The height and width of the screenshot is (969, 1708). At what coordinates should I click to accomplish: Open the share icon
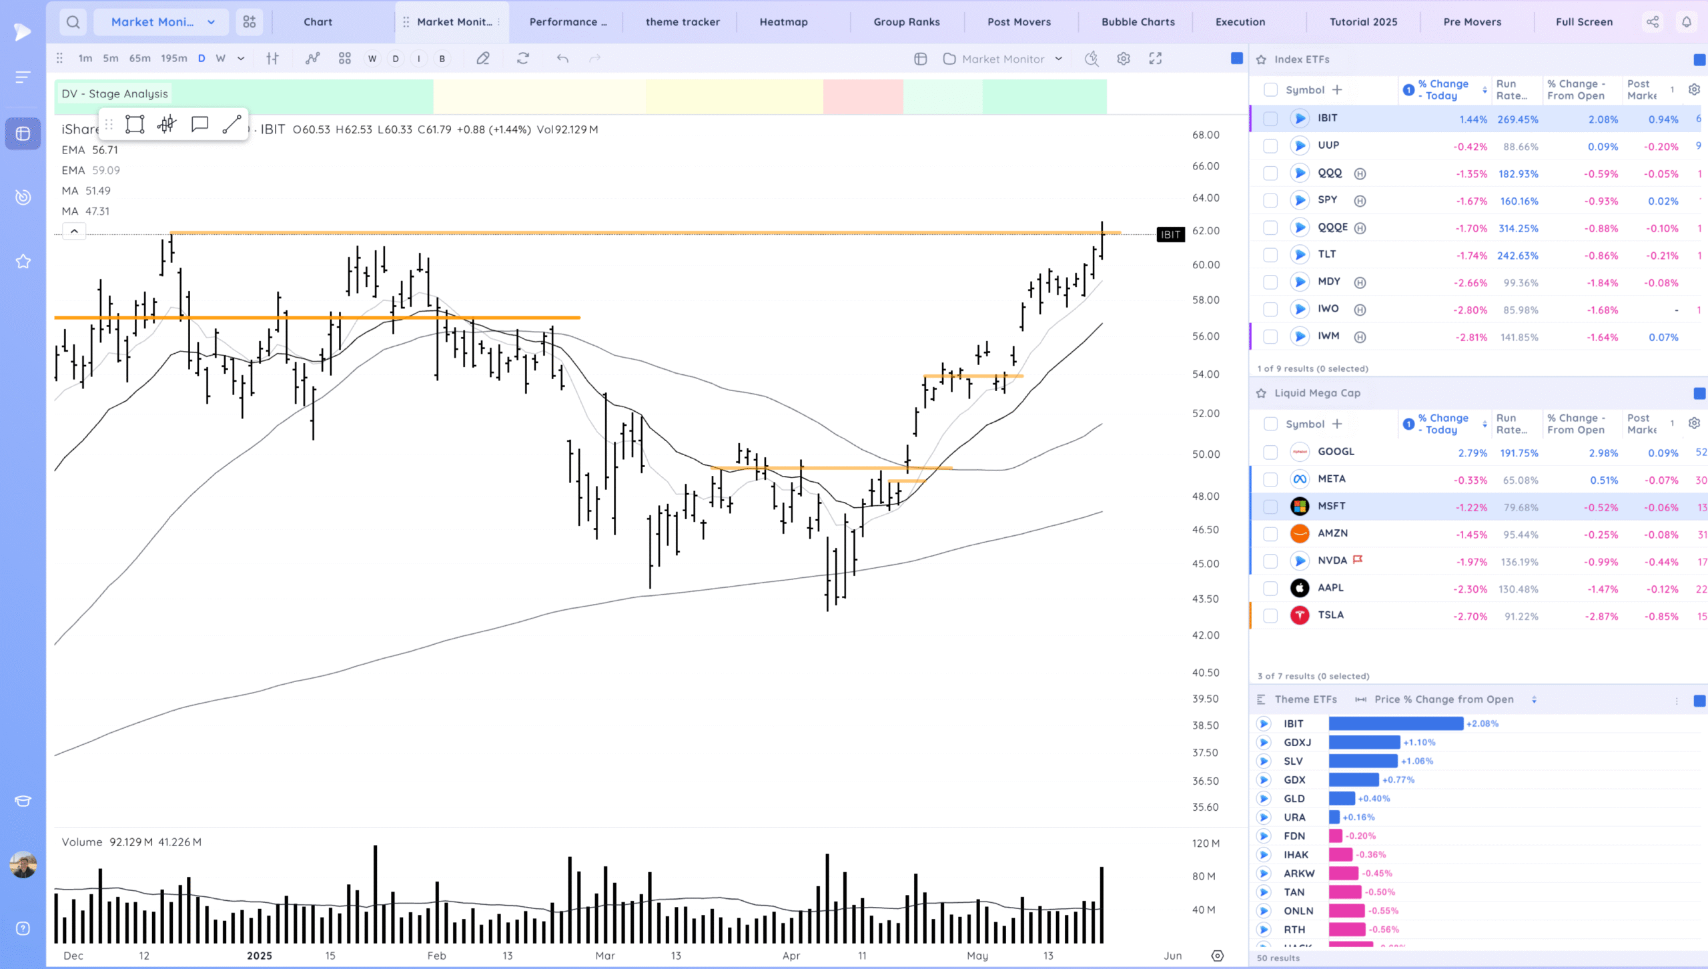coord(1653,22)
